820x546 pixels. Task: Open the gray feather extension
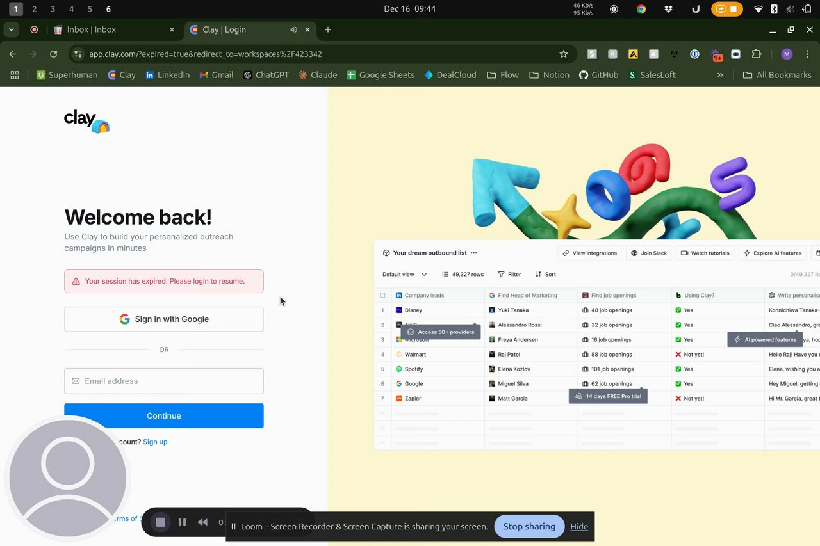(x=653, y=54)
